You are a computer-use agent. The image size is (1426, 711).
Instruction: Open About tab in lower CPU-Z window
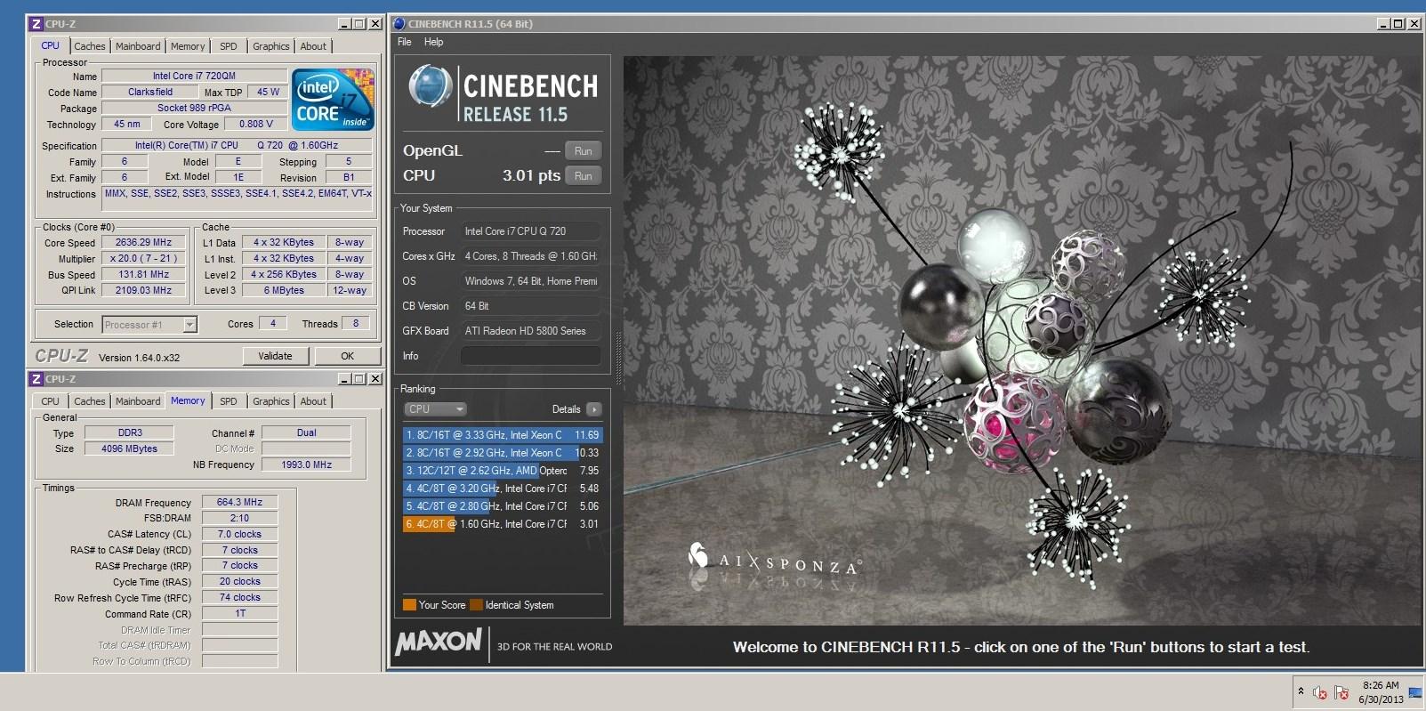tap(313, 401)
